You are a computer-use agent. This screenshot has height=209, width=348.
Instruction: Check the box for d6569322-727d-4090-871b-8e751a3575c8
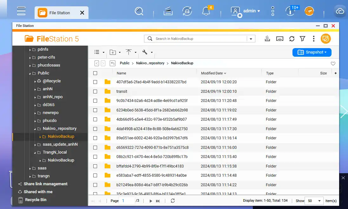click(95, 147)
